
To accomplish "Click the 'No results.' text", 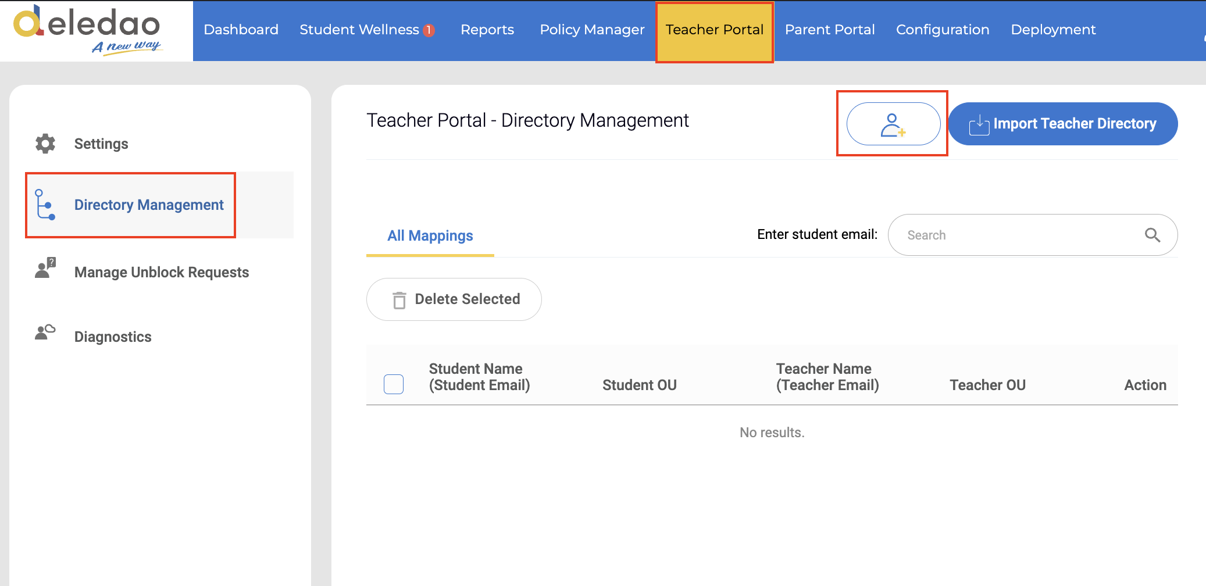I will [772, 433].
